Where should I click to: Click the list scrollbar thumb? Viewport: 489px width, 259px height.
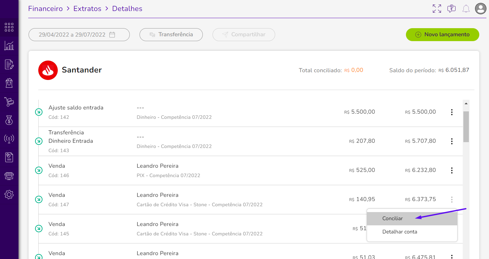click(466, 127)
